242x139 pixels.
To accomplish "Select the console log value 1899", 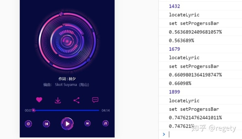I will [x=174, y=92].
